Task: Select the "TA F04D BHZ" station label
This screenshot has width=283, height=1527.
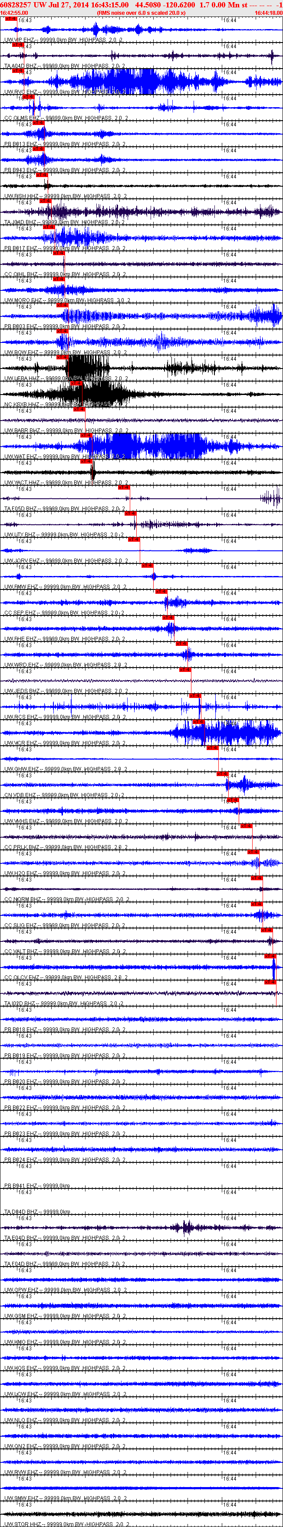Action: (x=21, y=1264)
